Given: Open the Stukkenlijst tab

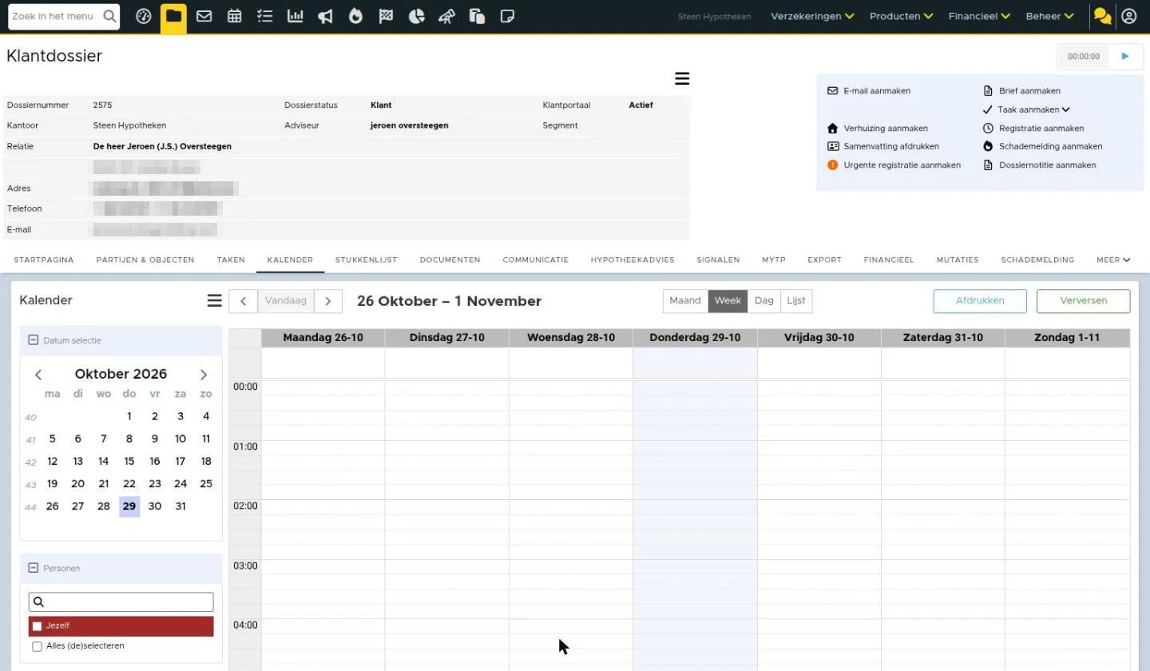Looking at the screenshot, I should coord(366,260).
